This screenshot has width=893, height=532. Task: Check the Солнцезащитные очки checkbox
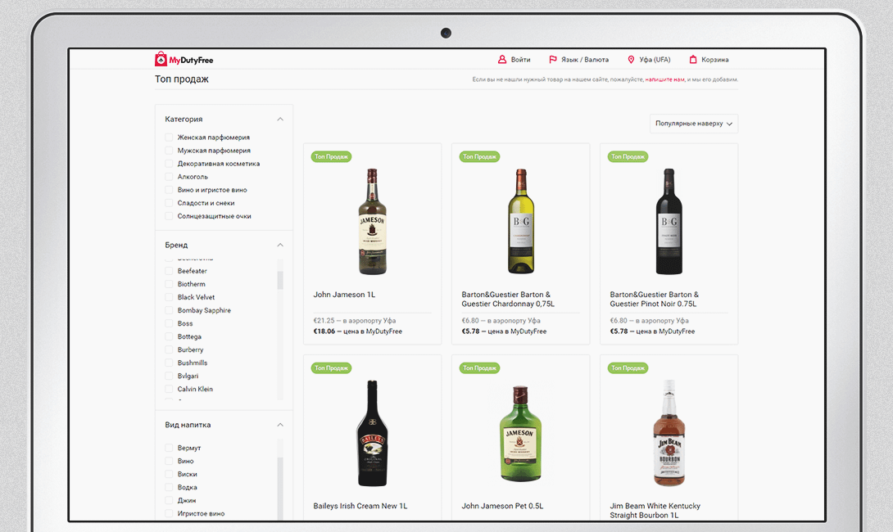coord(169,215)
